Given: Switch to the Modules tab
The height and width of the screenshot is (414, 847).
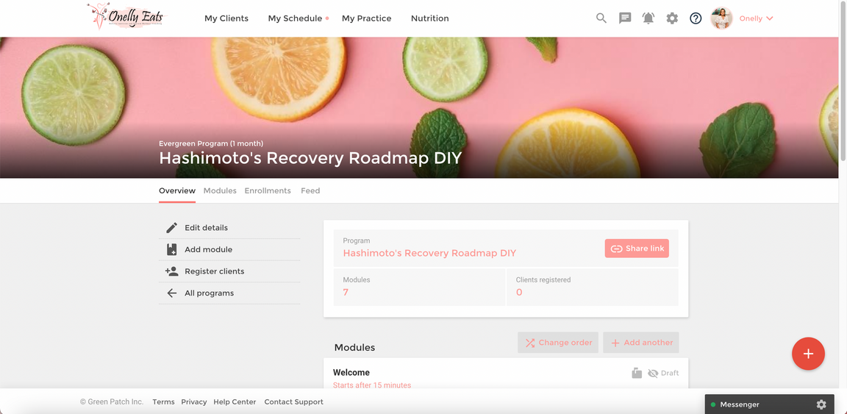Looking at the screenshot, I should click(x=220, y=190).
